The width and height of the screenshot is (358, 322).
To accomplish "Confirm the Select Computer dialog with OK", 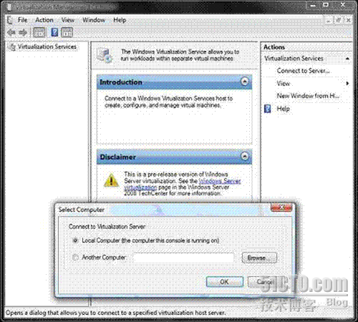I will (x=225, y=282).
